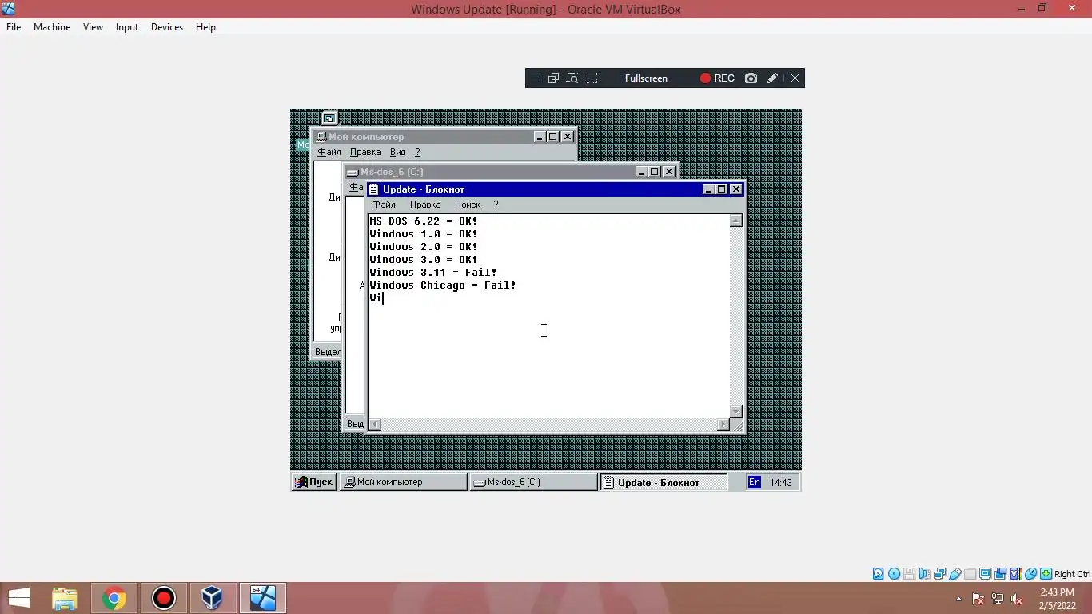The image size is (1092, 614).
Task: Open the recorder toolbar hamburger menu
Action: click(535, 78)
